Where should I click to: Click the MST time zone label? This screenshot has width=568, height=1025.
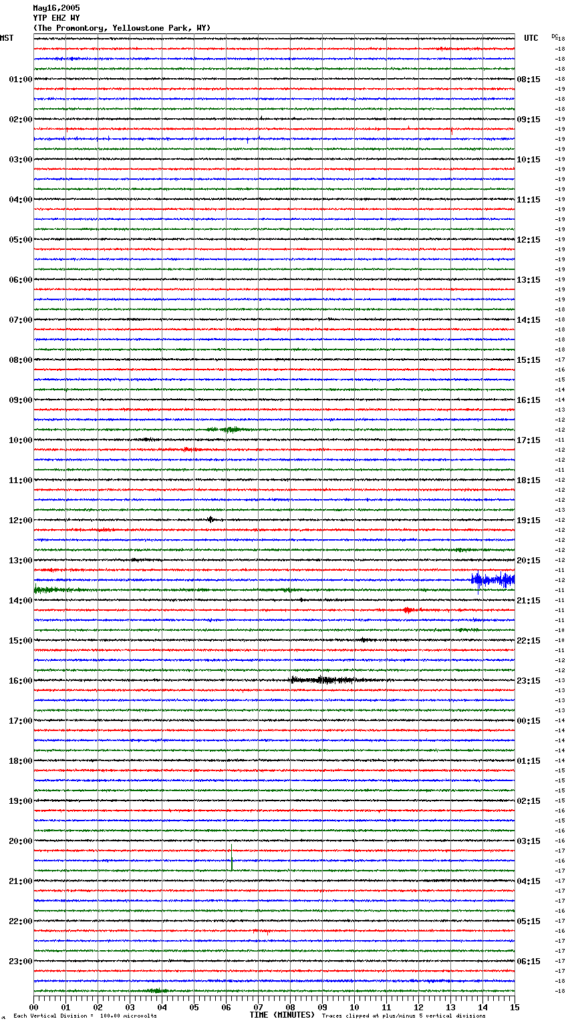click(7, 38)
